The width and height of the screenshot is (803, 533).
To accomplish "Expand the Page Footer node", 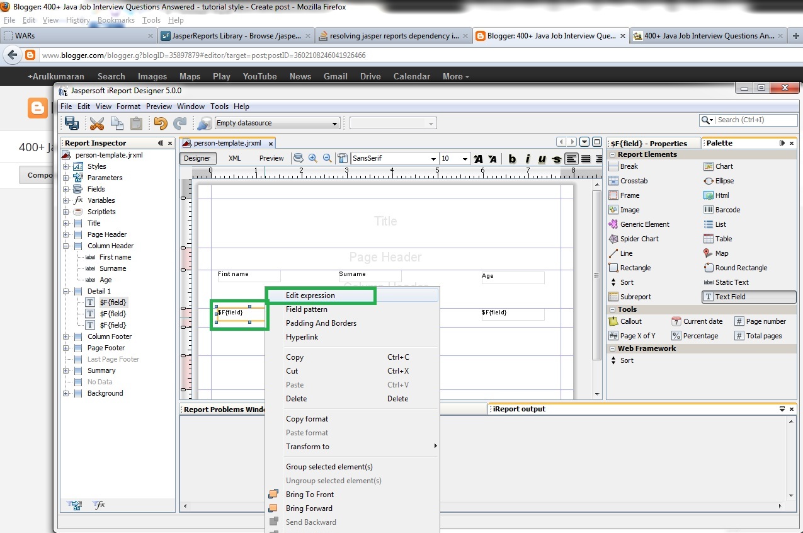I will pyautogui.click(x=66, y=348).
